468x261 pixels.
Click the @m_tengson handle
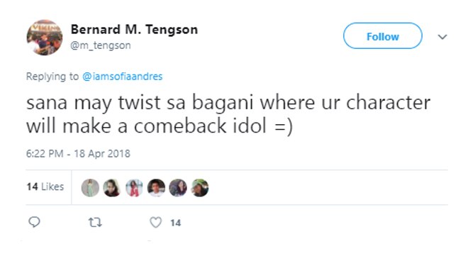tap(101, 45)
